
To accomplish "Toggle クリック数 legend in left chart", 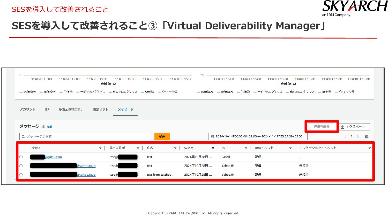I will [x=168, y=92].
